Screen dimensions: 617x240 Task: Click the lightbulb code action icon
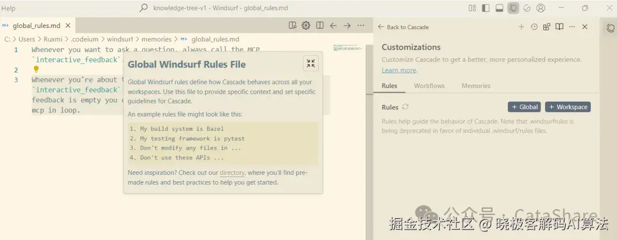[x=36, y=69]
